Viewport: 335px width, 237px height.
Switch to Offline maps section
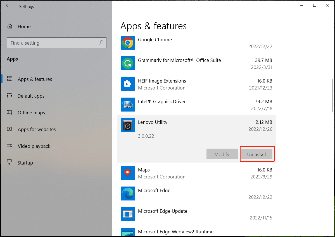point(31,113)
